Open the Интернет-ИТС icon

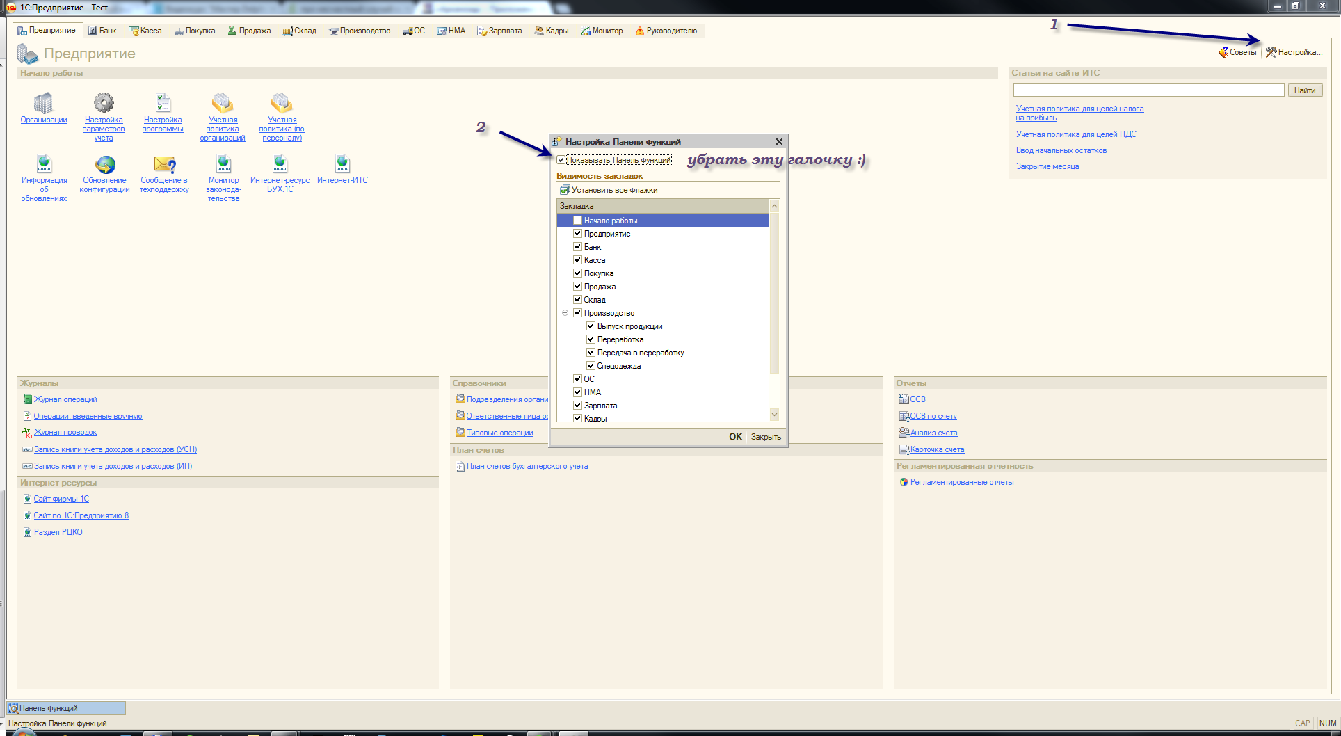342,163
